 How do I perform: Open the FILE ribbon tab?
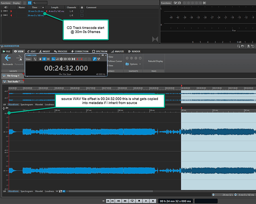click(x=7, y=51)
